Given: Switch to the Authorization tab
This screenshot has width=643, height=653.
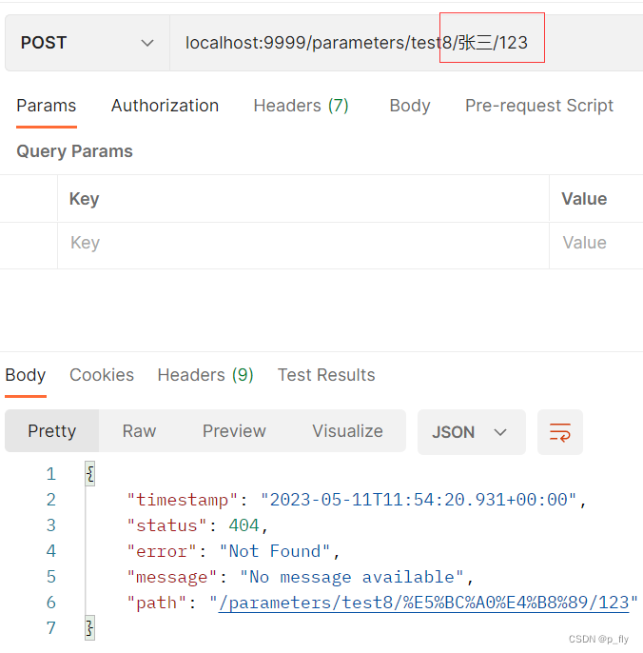Looking at the screenshot, I should coord(165,106).
